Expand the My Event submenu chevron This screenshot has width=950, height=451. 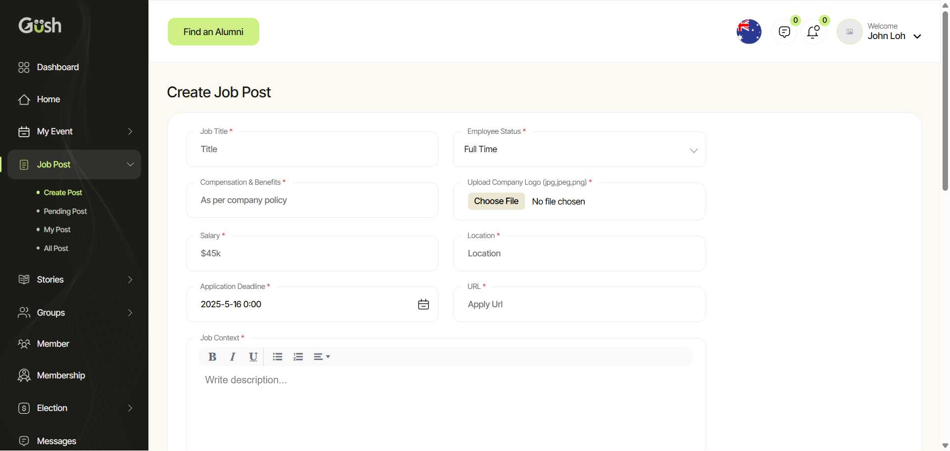point(130,131)
